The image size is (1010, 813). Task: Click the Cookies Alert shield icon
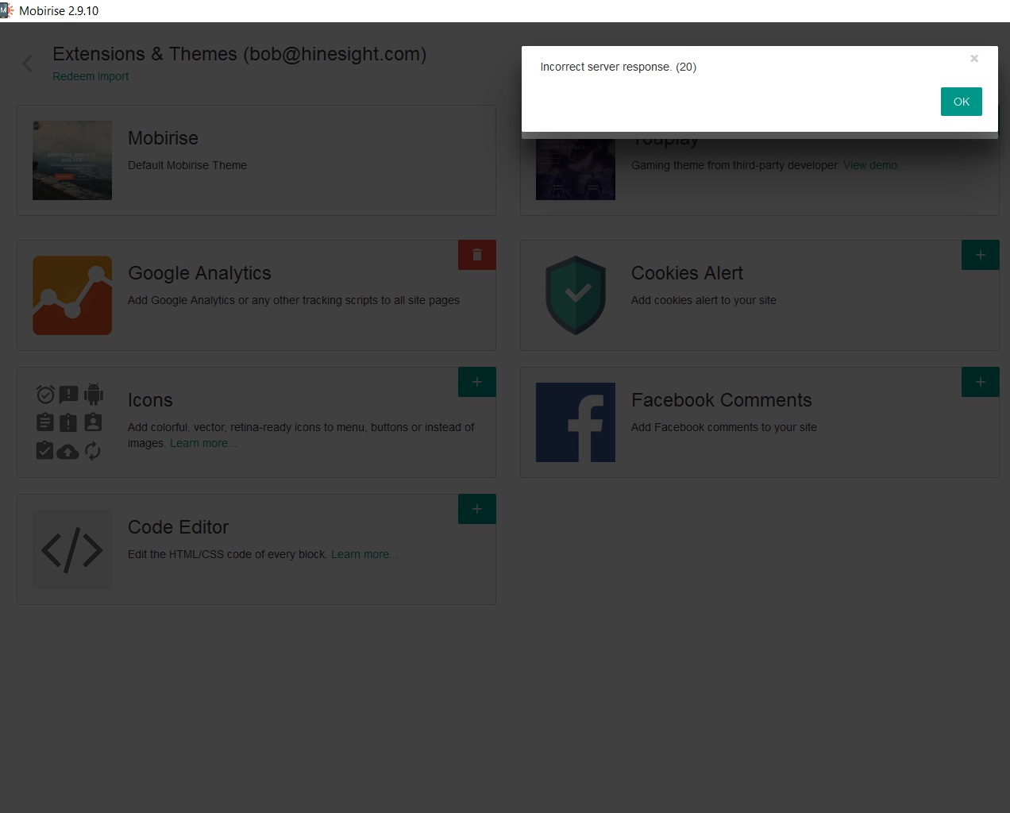[575, 295]
